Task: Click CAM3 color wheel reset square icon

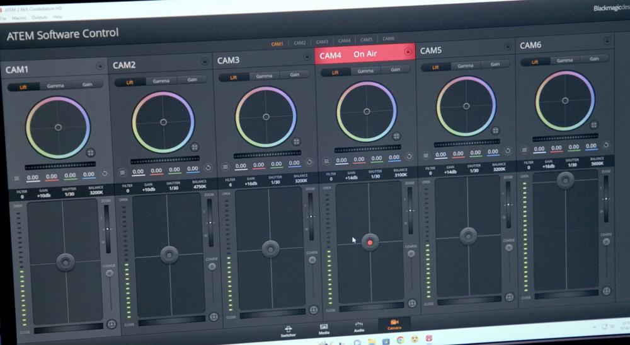Action: tap(297, 141)
